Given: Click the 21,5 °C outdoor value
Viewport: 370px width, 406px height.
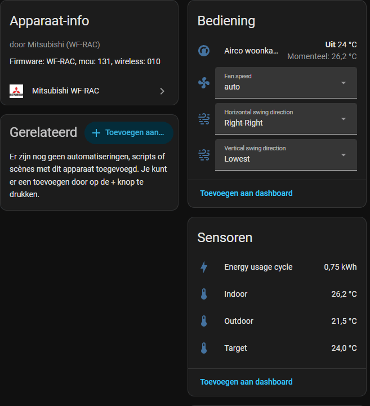Looking at the screenshot, I should (x=344, y=321).
